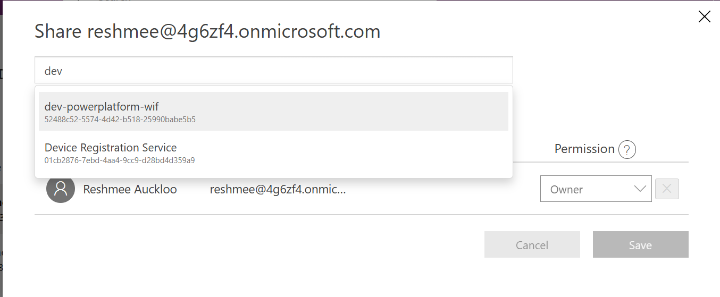Click the GUID starting with 01cb2876

[x=120, y=160]
